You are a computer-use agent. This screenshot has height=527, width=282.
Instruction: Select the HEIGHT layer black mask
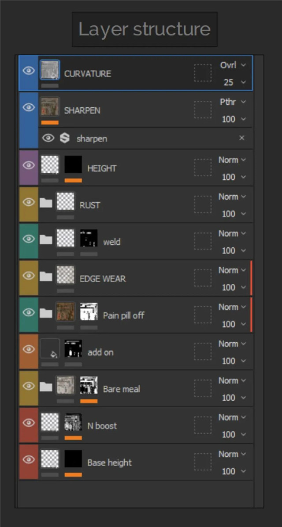click(73, 165)
